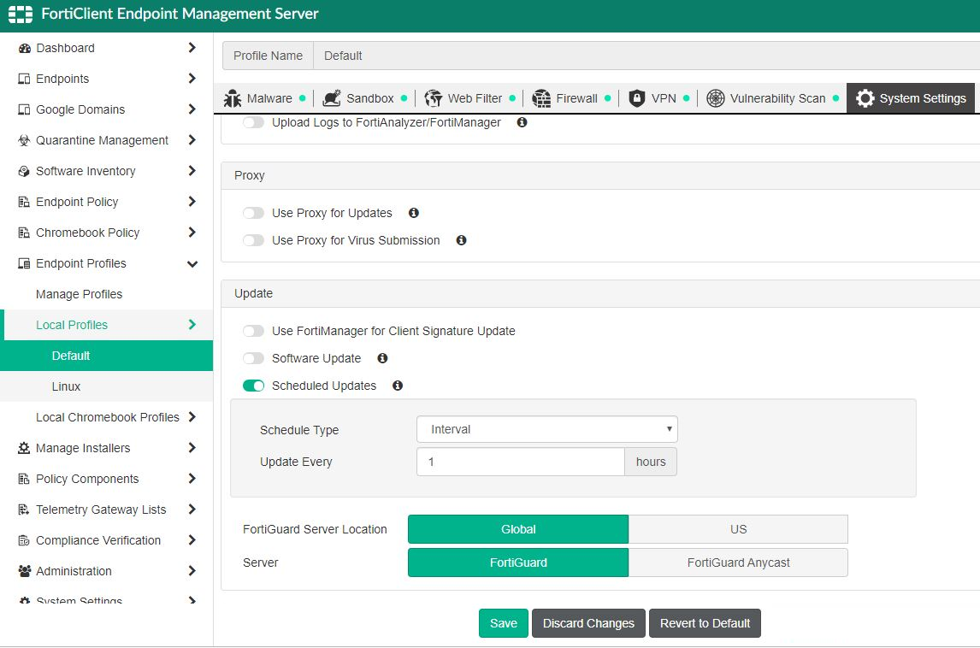
Task: Select the Default local profile
Action: tap(106, 356)
